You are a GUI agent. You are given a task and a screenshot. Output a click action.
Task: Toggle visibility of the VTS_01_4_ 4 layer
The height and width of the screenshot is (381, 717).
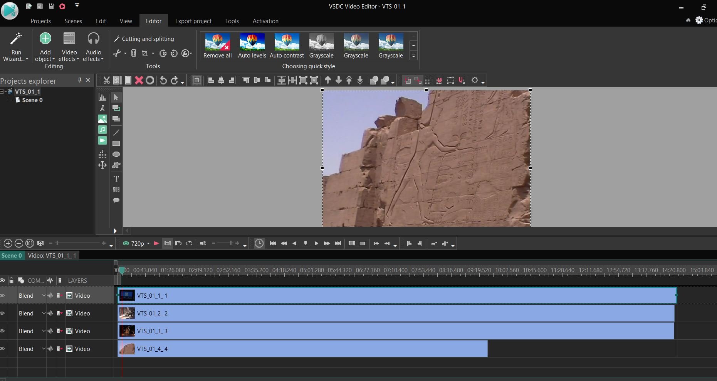tap(2, 349)
